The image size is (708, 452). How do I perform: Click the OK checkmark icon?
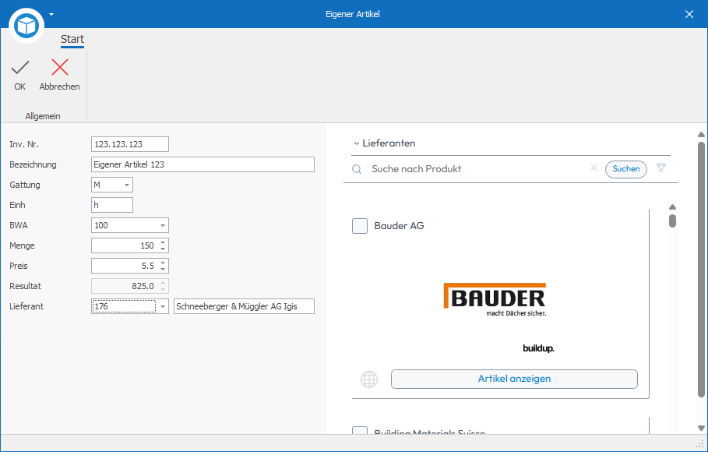click(20, 68)
